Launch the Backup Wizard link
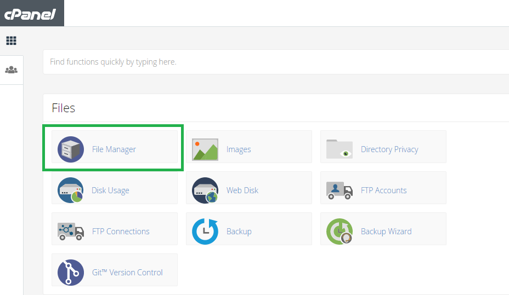The width and height of the screenshot is (509, 295). click(386, 232)
